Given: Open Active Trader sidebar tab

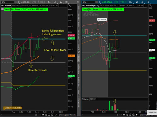Looking at the screenshot, I should pos(78,35).
